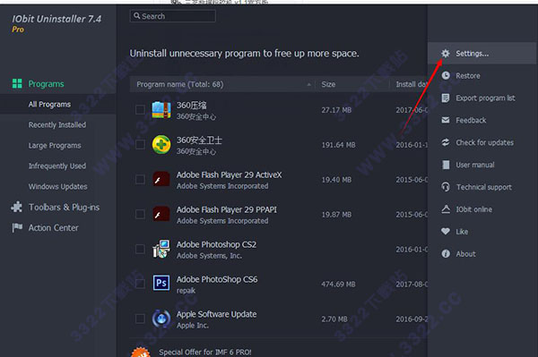
Task: Click the Check for updates arrows icon
Action: pyautogui.click(x=446, y=142)
